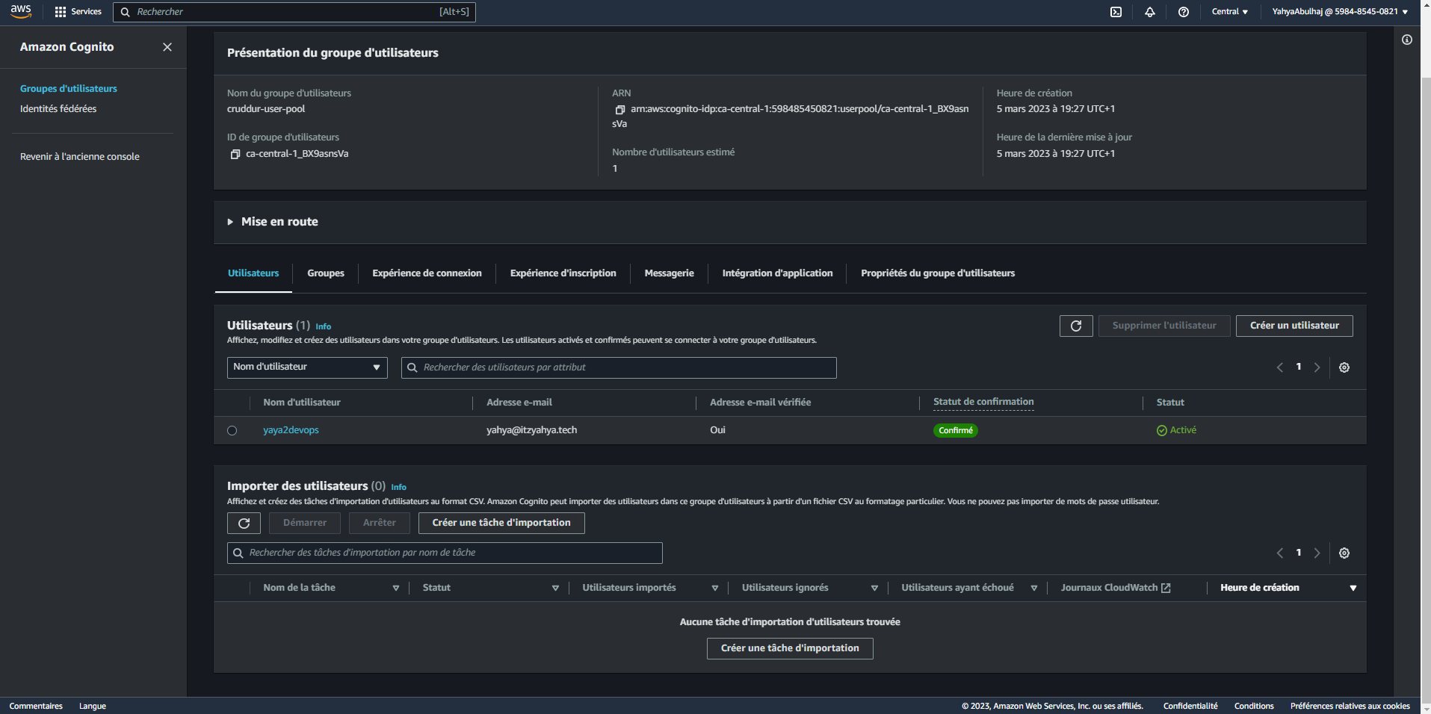Sort by Utilisateurs ayant échoué column
Screen dimensions: 1431x714
1034,589
